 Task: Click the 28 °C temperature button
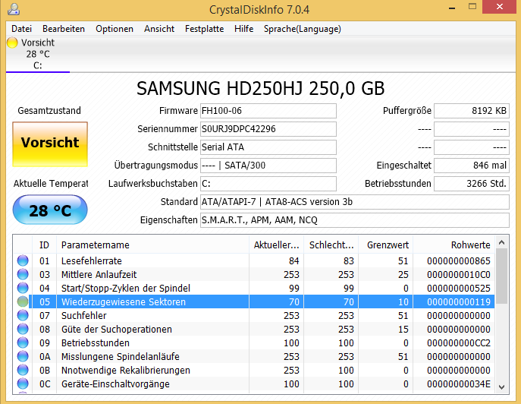50,210
